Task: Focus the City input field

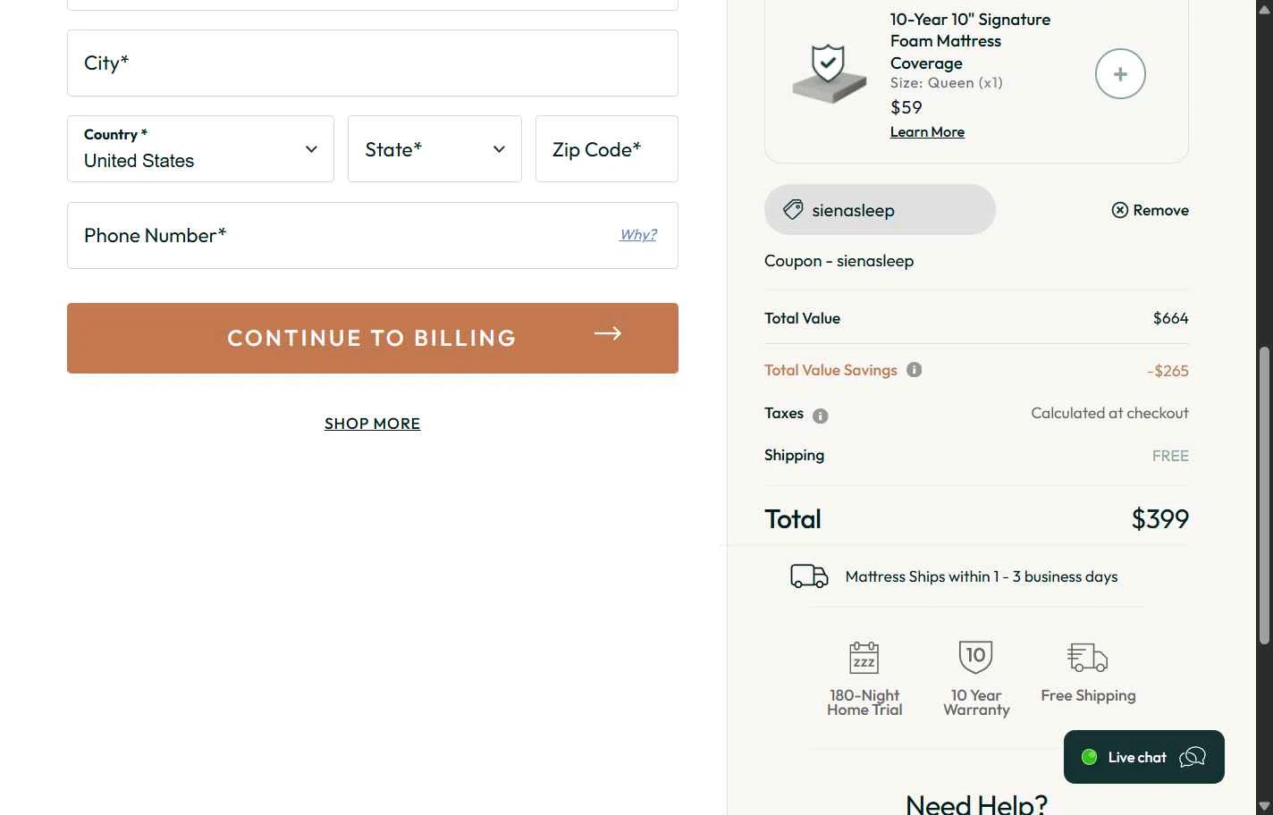Action: 373,63
